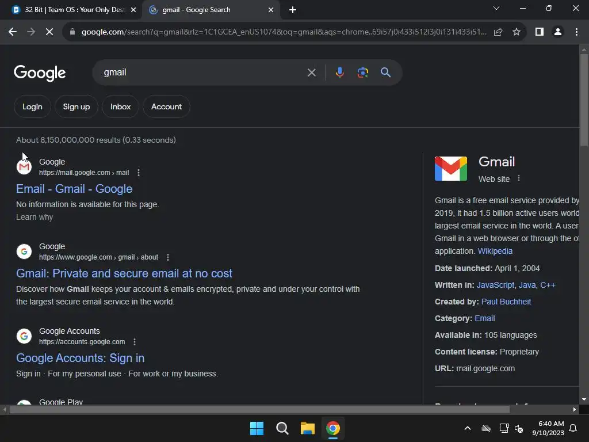Click inside the gmail search box
Viewport: 589px width, 442px height.
click(x=203, y=73)
